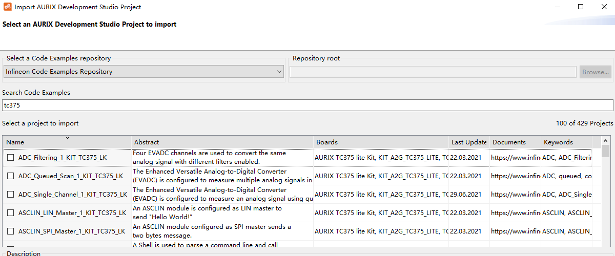The image size is (615, 256).
Task: Click the 'Four EVADC channels' abstract cell
Action: coord(222,158)
